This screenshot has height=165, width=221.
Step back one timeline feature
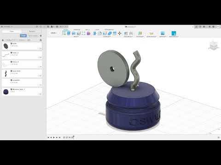point(51,137)
